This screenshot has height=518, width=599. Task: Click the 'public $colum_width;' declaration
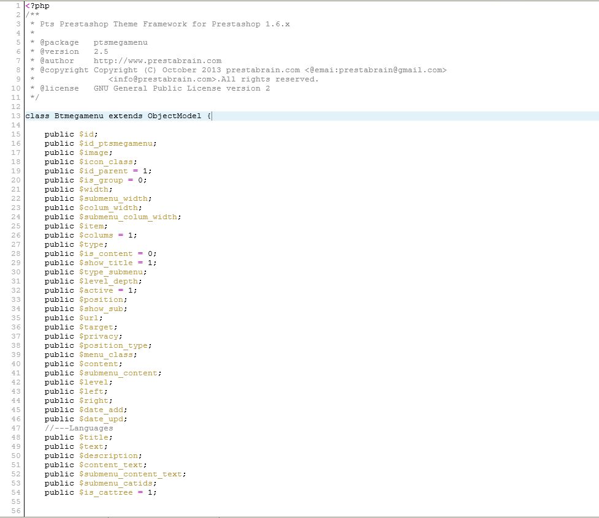93,208
